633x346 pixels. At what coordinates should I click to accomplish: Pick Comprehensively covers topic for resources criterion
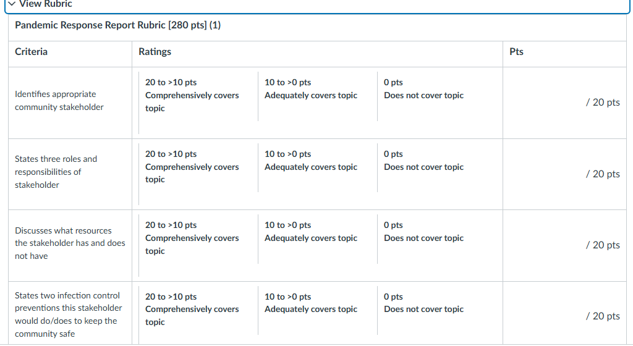pyautogui.click(x=192, y=238)
